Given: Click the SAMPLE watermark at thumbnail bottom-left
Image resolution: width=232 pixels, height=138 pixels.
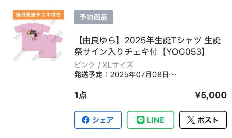Looking at the screenshot, I should [19, 55].
